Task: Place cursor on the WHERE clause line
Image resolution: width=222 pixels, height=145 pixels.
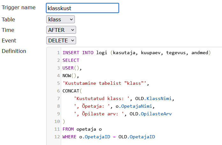Action: [x=108, y=137]
